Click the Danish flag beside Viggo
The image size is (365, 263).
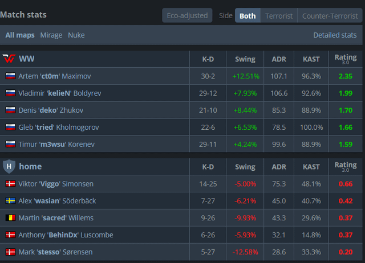(x=10, y=184)
